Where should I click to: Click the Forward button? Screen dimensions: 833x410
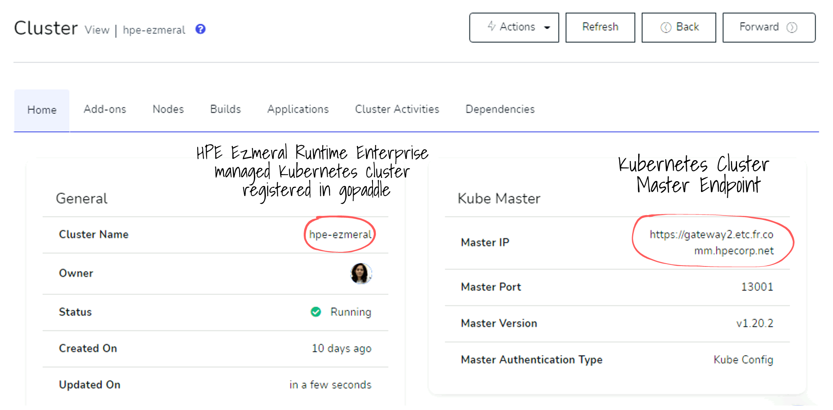point(769,27)
